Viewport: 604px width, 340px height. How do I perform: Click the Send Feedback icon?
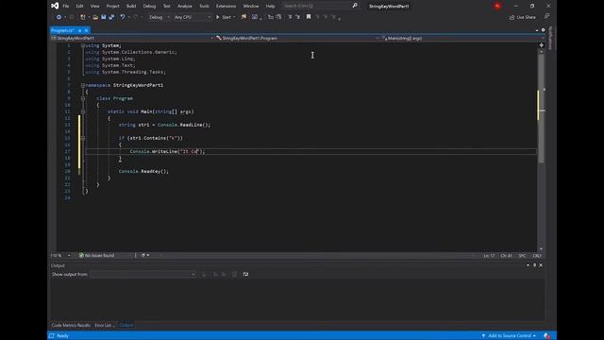[x=547, y=17]
